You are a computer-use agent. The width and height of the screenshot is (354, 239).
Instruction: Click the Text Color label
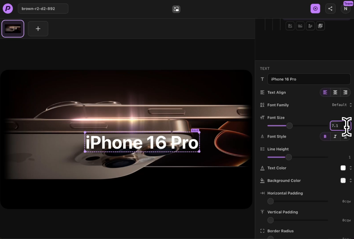click(277, 168)
